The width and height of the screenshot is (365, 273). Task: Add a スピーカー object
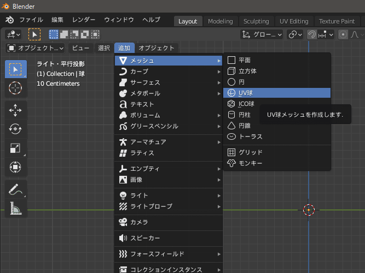[x=169, y=238]
